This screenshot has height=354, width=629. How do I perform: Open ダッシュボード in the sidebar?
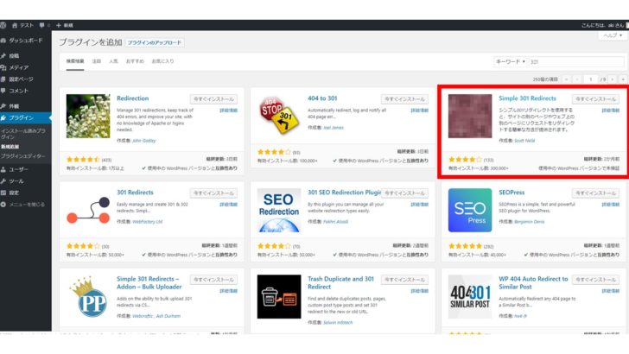[25, 41]
